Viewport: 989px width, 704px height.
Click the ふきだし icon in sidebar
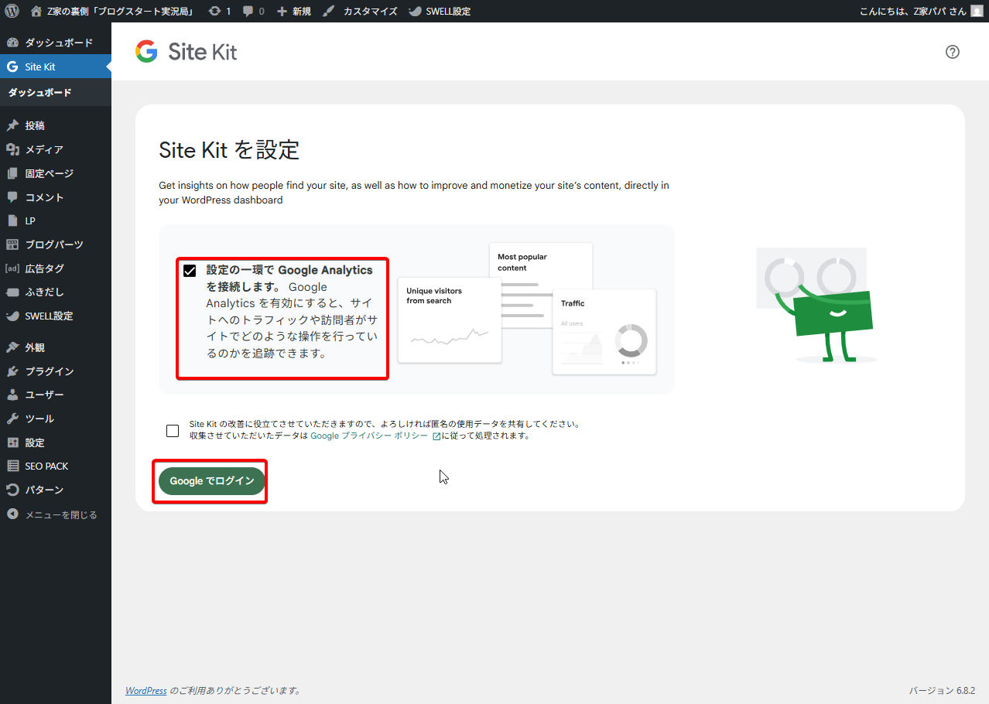pyautogui.click(x=12, y=292)
